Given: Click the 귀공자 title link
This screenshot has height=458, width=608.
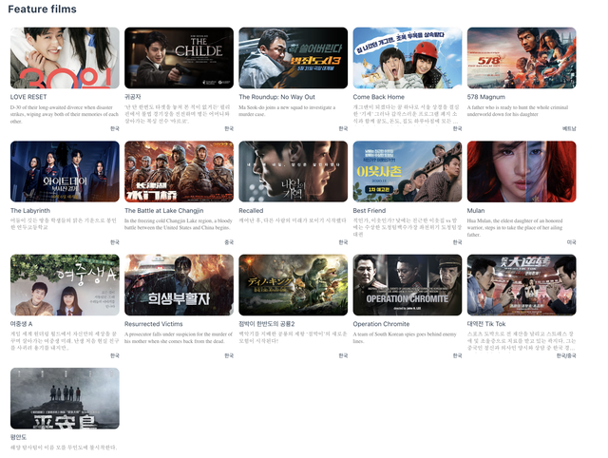Looking at the screenshot, I should (x=133, y=97).
